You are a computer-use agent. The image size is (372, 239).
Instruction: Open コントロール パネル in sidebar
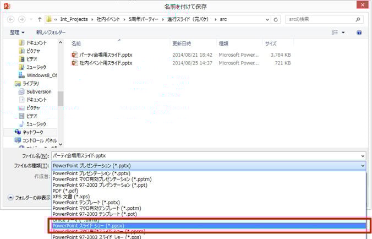click(x=40, y=140)
